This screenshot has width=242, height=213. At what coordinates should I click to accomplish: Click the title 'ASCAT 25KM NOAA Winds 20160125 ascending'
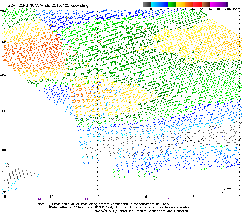(x=47, y=5)
